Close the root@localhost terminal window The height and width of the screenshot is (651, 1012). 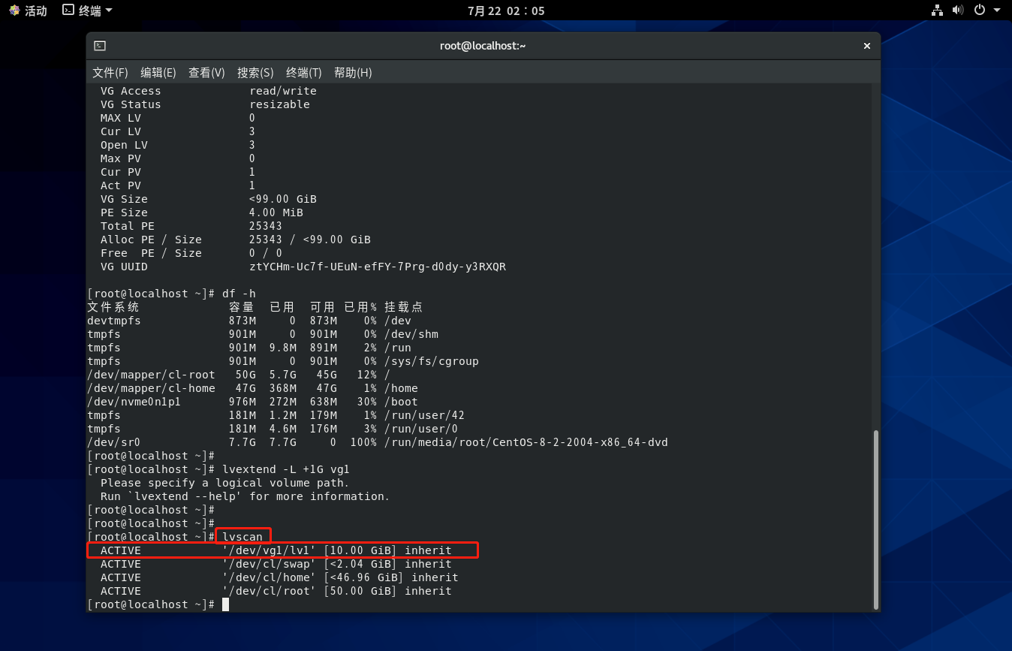(x=866, y=46)
